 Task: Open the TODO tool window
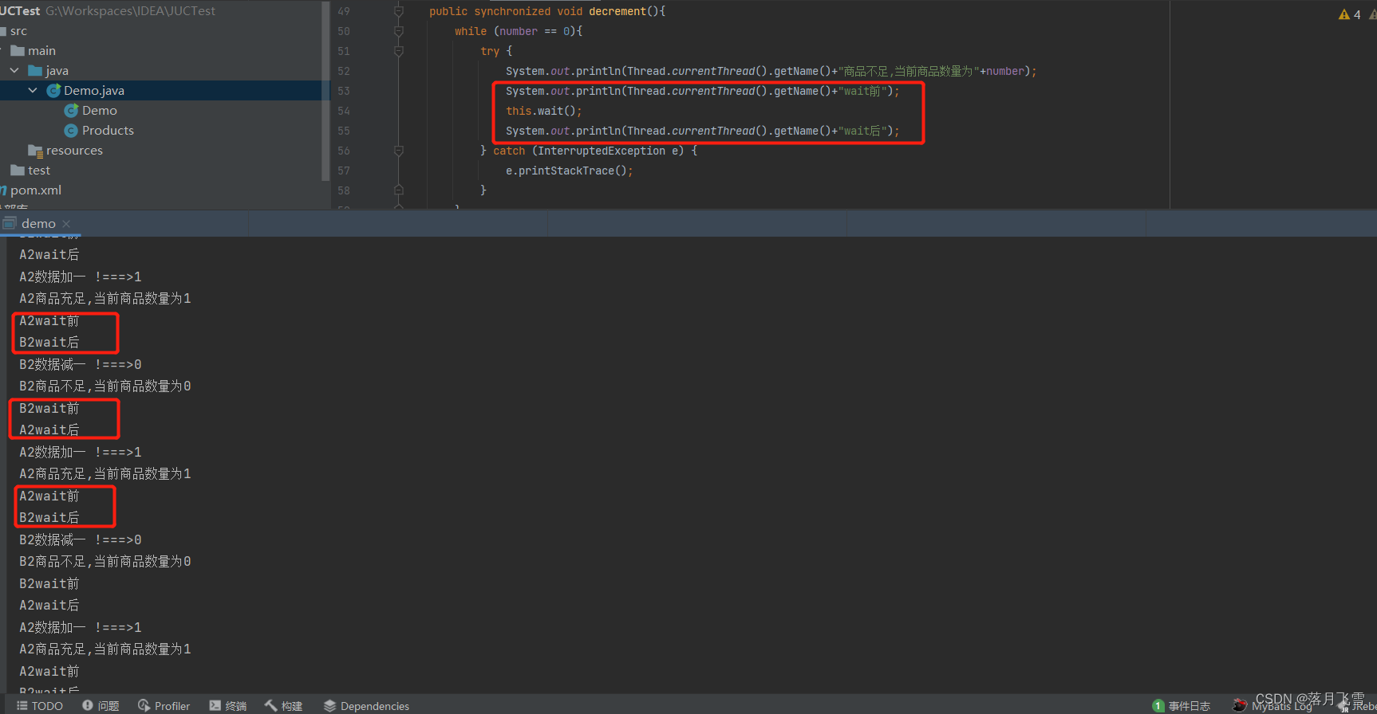[x=40, y=706]
